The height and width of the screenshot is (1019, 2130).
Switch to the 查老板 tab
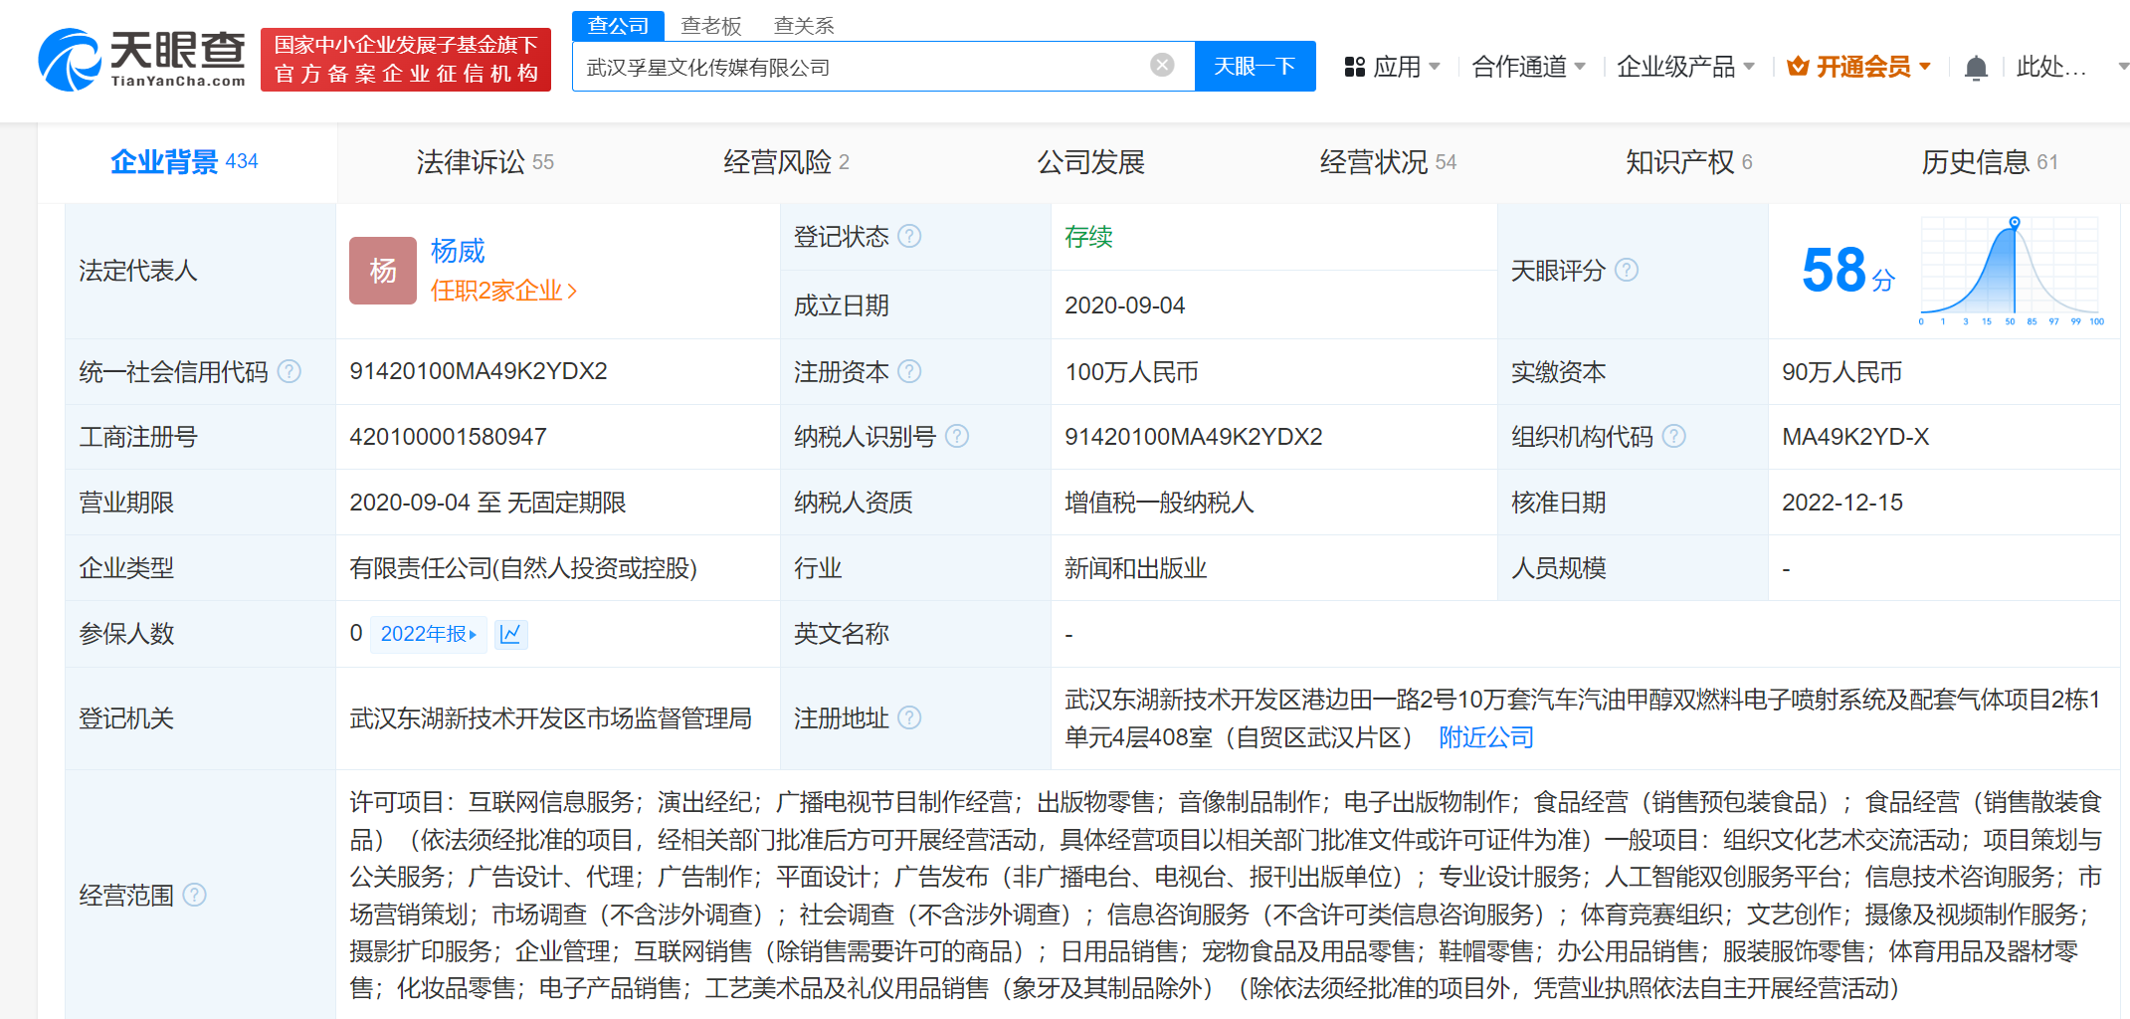tap(710, 25)
